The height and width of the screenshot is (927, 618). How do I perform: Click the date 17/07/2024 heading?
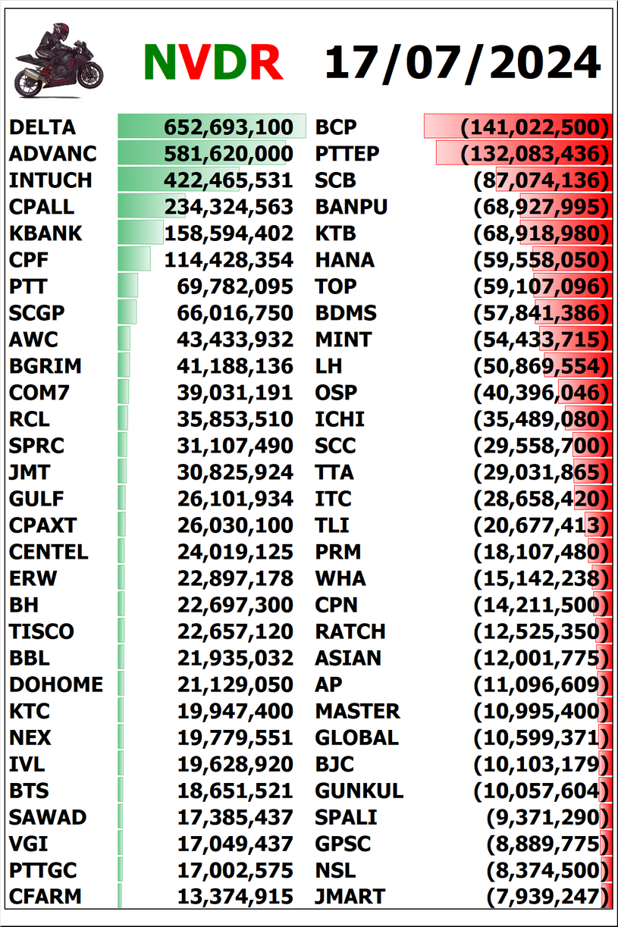[463, 63]
